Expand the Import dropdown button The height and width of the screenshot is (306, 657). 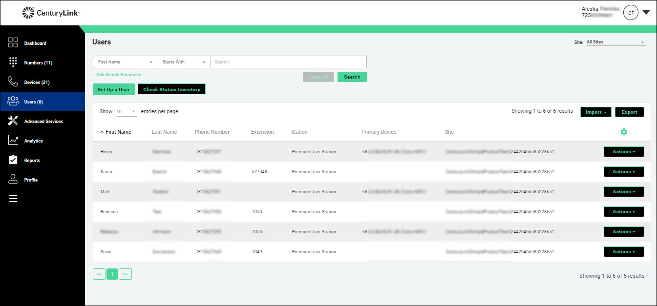tap(595, 112)
